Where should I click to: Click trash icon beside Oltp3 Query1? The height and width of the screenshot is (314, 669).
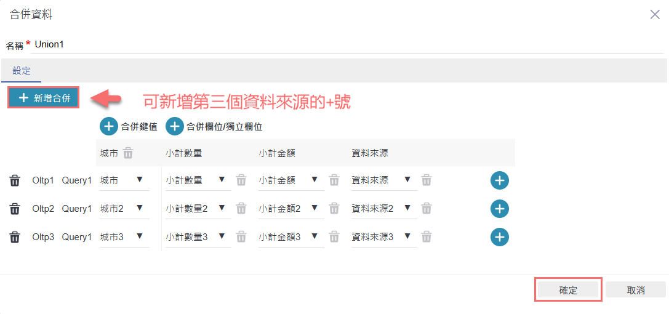coord(15,237)
